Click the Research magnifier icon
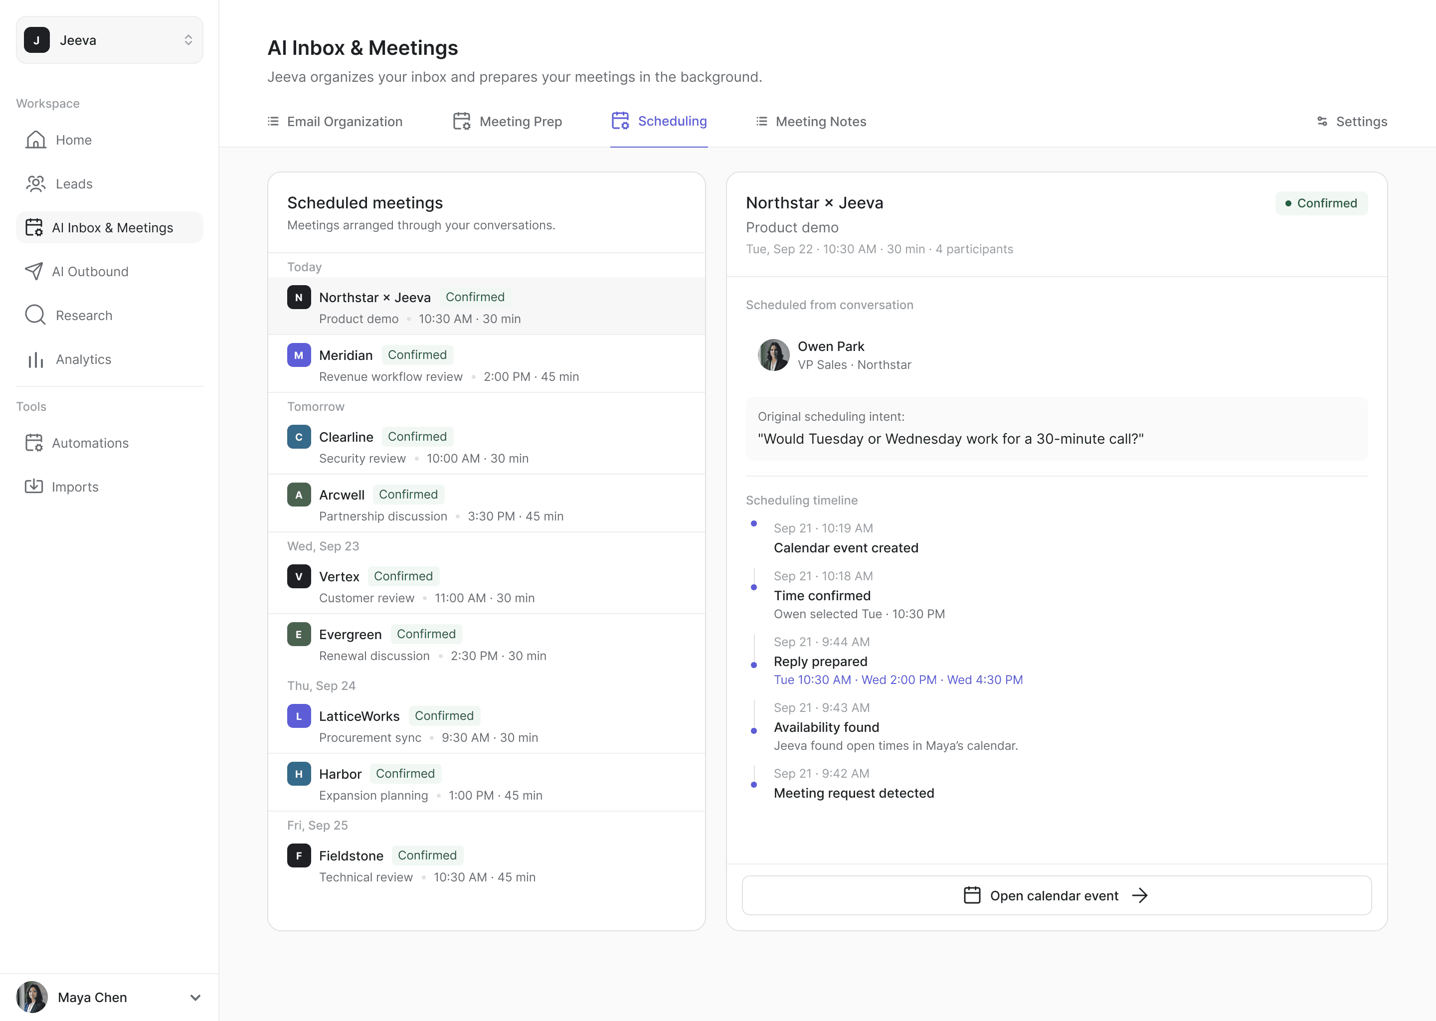Viewport: 1436px width, 1021px height. 35,315
